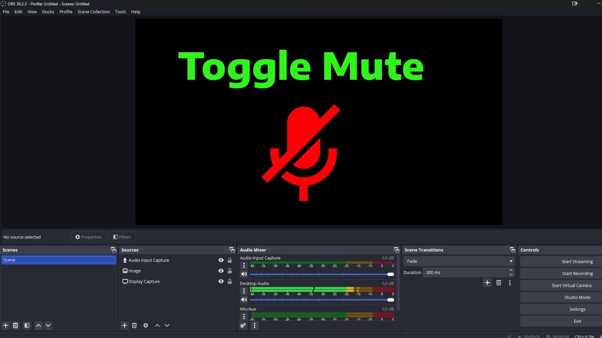Increase transition duration with up stepper
Image resolution: width=602 pixels, height=338 pixels.
511,270
